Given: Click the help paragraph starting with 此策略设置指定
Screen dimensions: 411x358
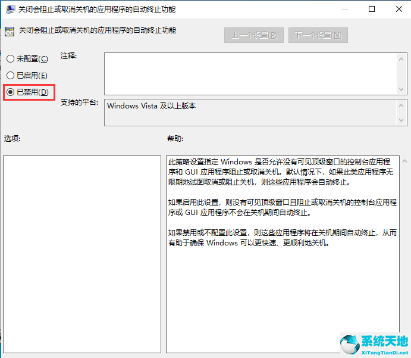Looking at the screenshot, I should tap(281, 172).
